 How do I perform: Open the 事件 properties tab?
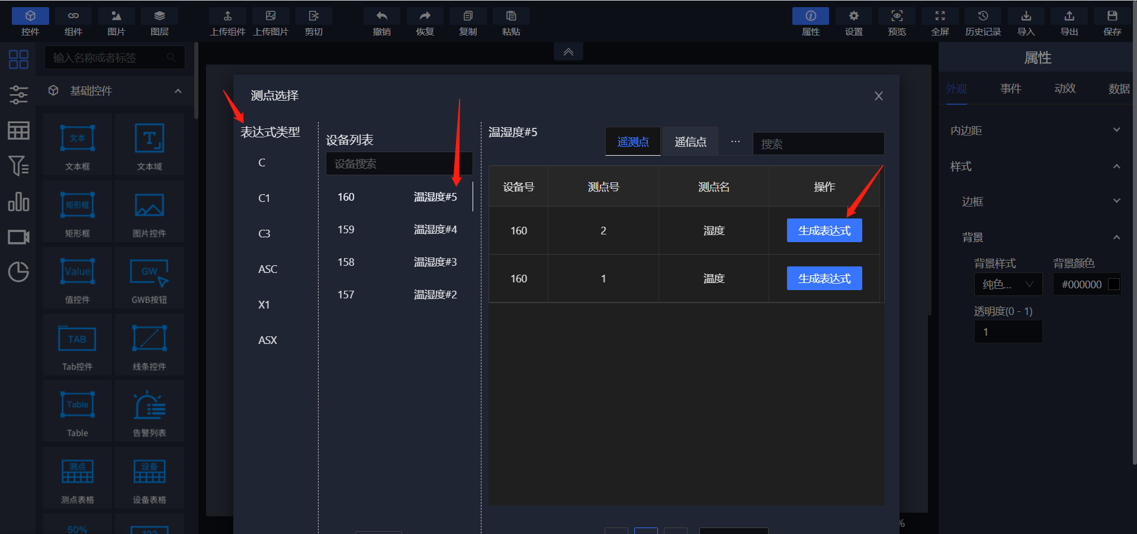click(x=1010, y=89)
